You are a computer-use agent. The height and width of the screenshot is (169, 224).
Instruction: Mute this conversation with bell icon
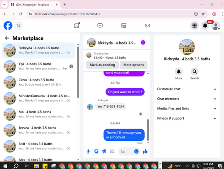point(179,72)
